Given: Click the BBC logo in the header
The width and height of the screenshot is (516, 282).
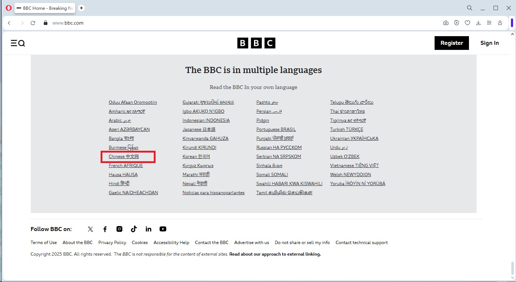Looking at the screenshot, I should coord(256,43).
